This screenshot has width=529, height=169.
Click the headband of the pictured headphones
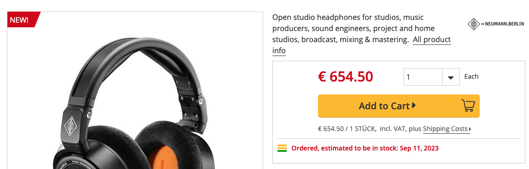click(135, 57)
